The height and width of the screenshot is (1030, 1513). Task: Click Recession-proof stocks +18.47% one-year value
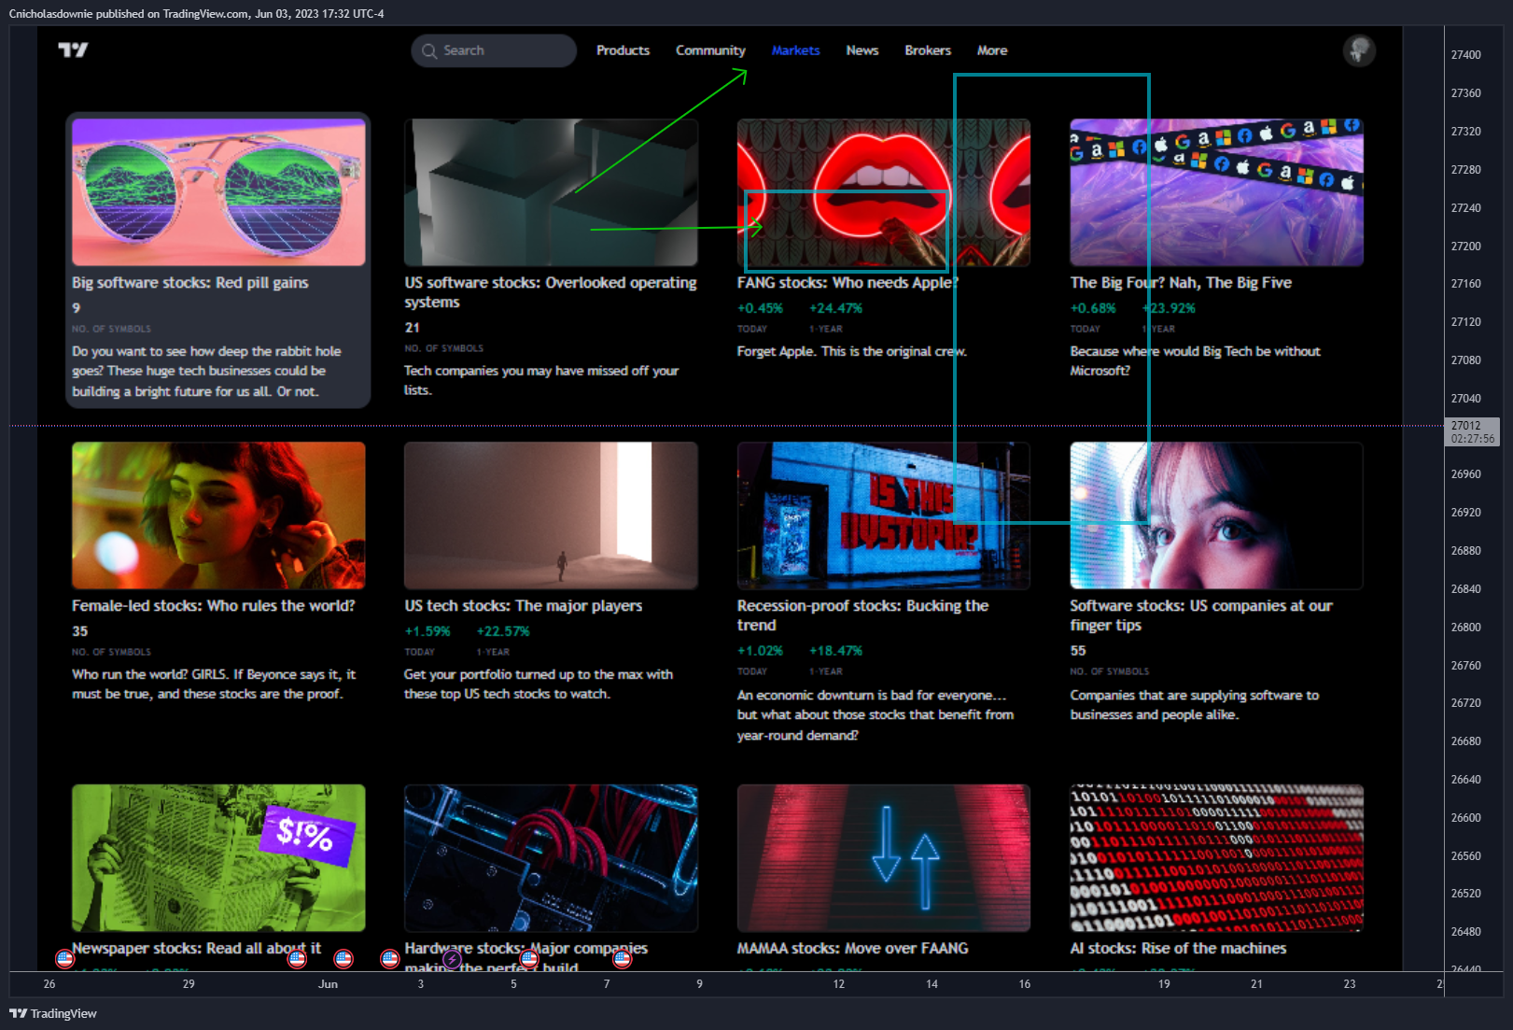836,651
